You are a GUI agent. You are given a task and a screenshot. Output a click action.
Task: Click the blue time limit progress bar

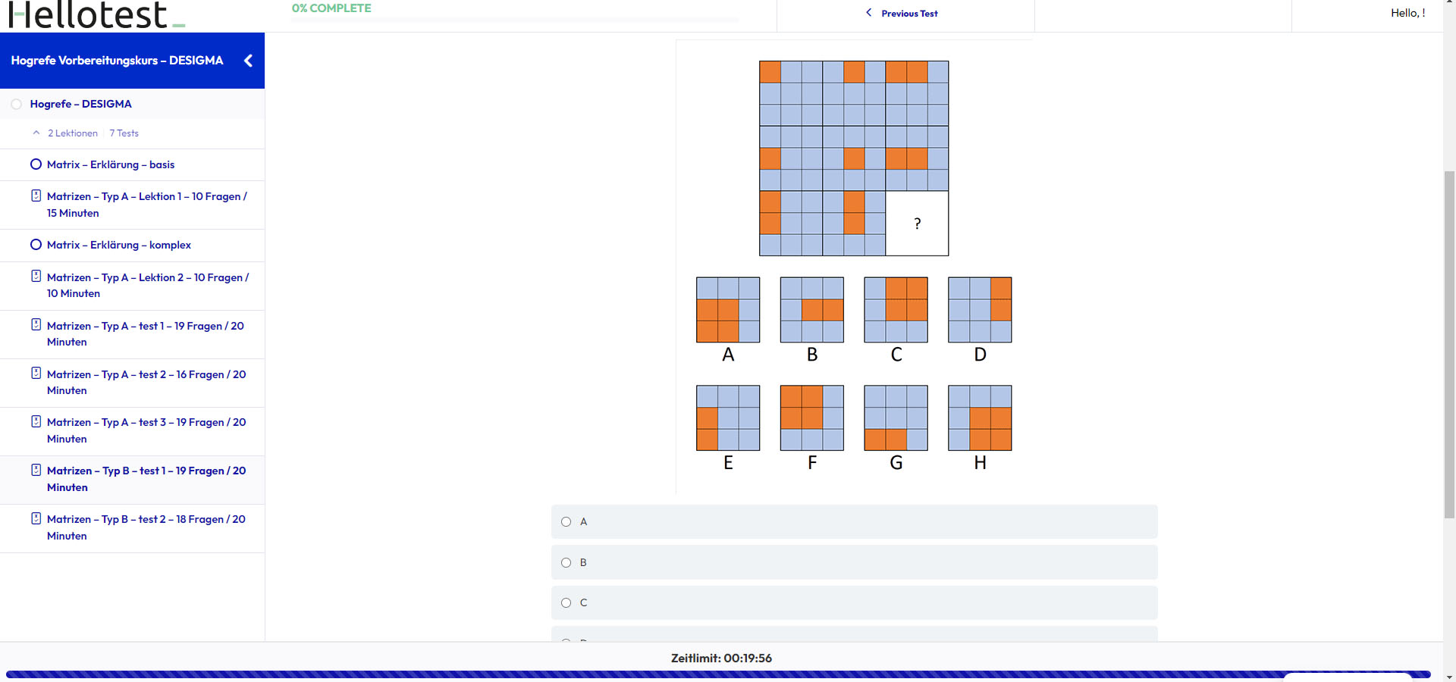click(717, 674)
